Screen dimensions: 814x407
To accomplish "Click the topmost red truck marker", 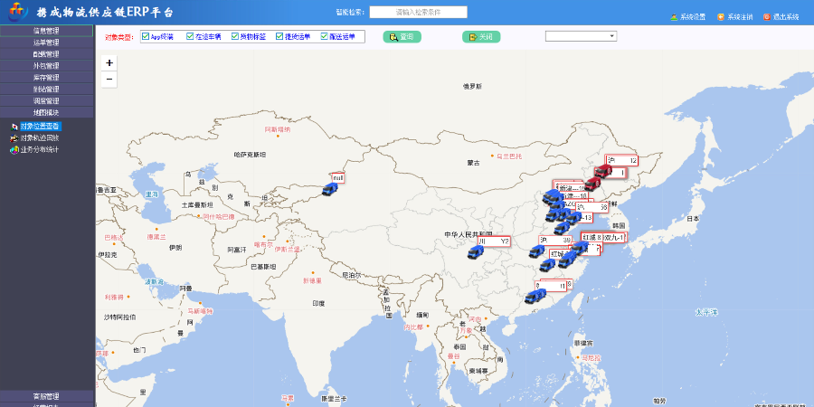I will [603, 172].
